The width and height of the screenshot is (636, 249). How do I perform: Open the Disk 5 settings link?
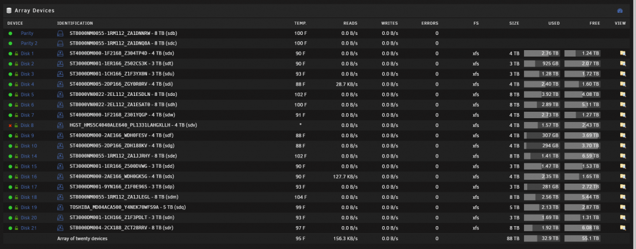[27, 95]
